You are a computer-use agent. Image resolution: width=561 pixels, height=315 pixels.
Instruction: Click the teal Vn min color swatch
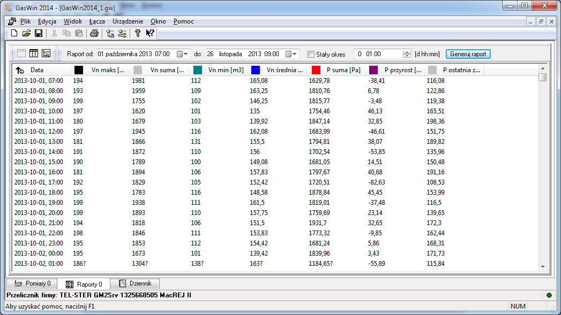coord(198,70)
